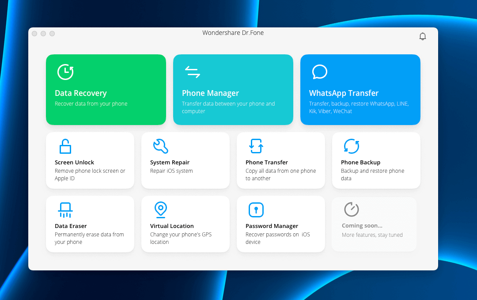Open WhatsApp Transfer card description text
This screenshot has width=477, height=300.
[x=359, y=107]
